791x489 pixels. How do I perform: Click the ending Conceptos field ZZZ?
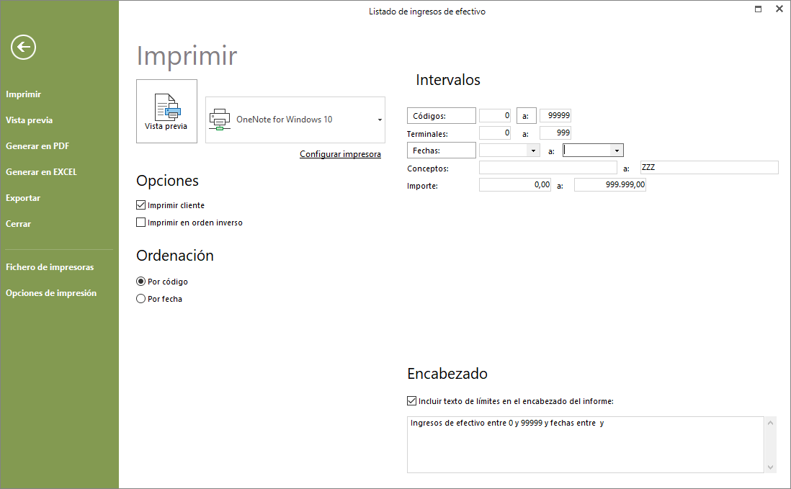pyautogui.click(x=710, y=167)
